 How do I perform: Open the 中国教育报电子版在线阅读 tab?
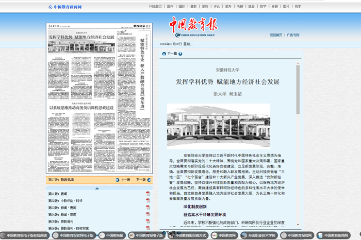(x=24, y=235)
